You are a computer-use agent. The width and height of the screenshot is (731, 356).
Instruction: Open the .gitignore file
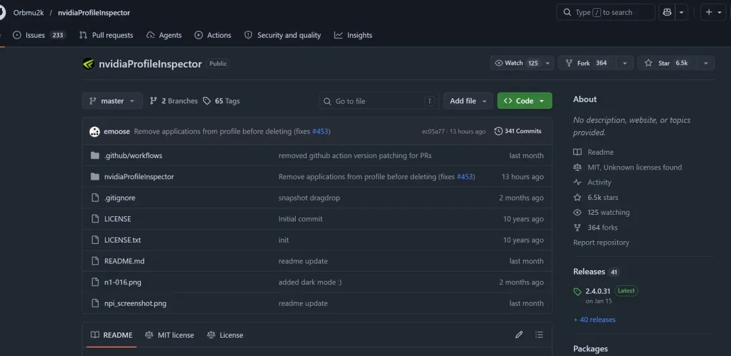120,198
